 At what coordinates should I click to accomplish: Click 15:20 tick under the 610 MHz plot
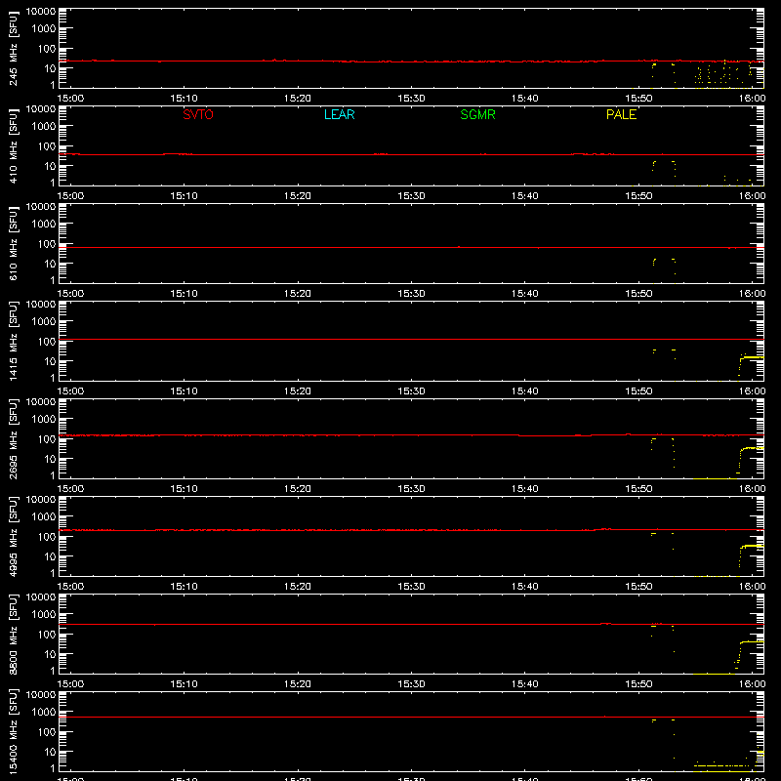click(x=298, y=294)
